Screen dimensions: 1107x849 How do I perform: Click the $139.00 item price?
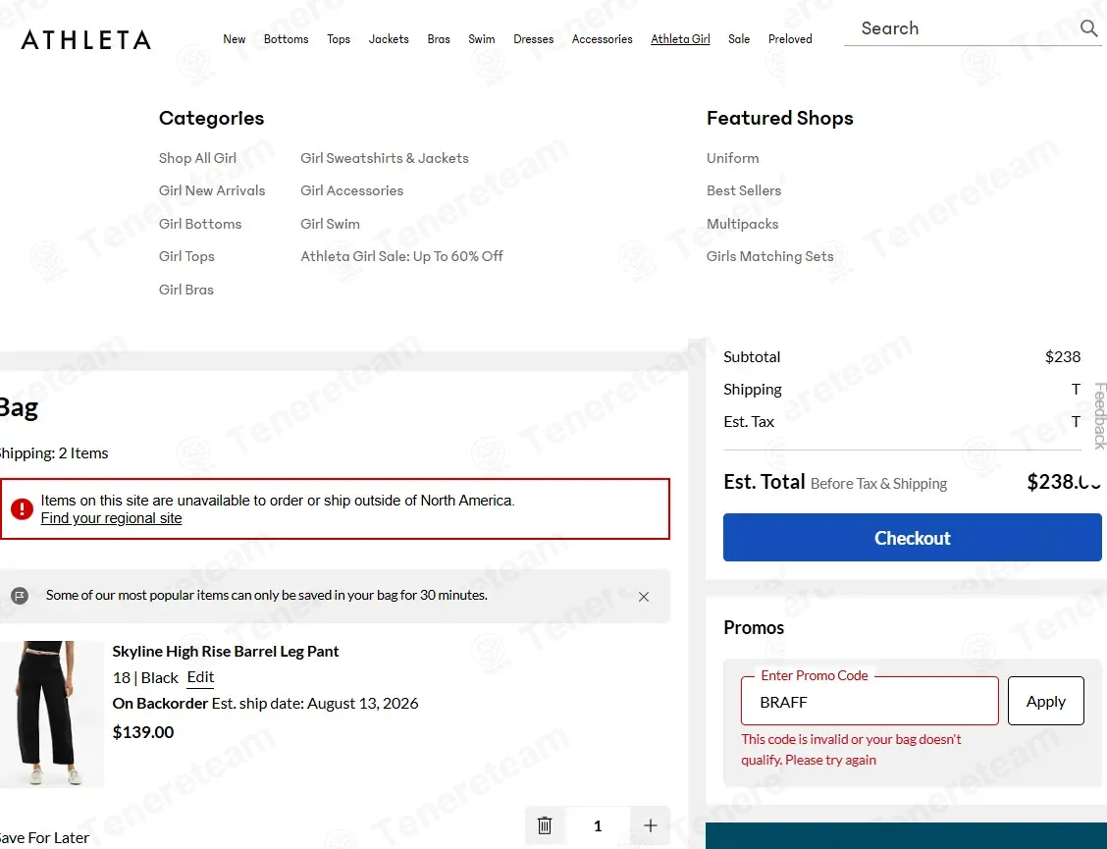tap(143, 732)
